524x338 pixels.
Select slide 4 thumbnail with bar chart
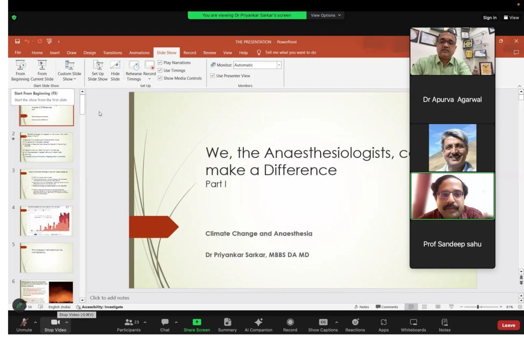coord(46,221)
